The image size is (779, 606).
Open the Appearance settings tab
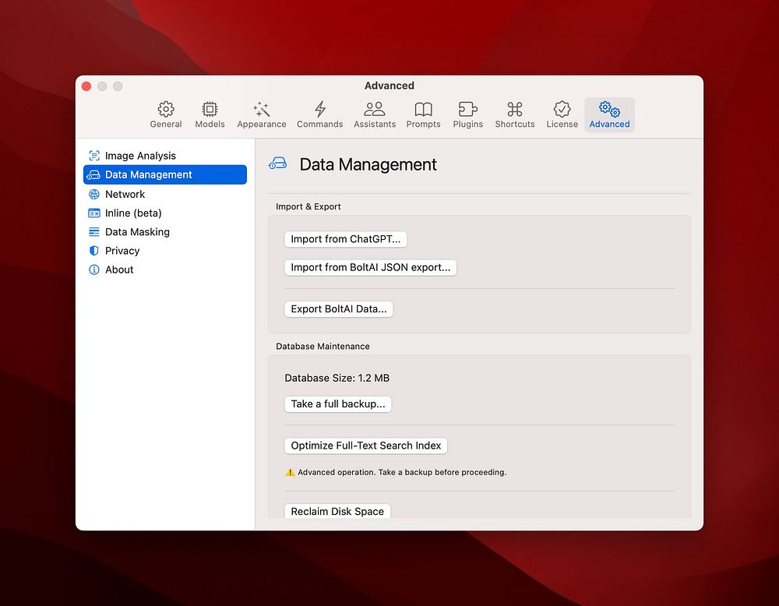(x=262, y=115)
